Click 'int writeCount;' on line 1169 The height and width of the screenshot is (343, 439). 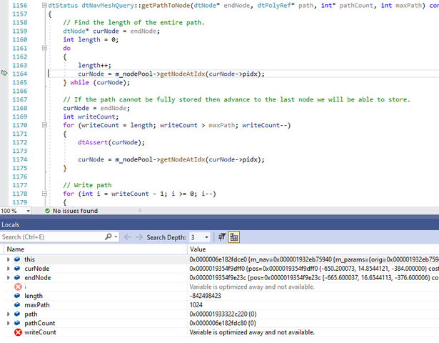[x=91, y=117]
